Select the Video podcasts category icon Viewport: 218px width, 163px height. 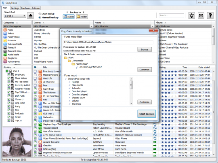pyautogui.click(x=5, y=44)
